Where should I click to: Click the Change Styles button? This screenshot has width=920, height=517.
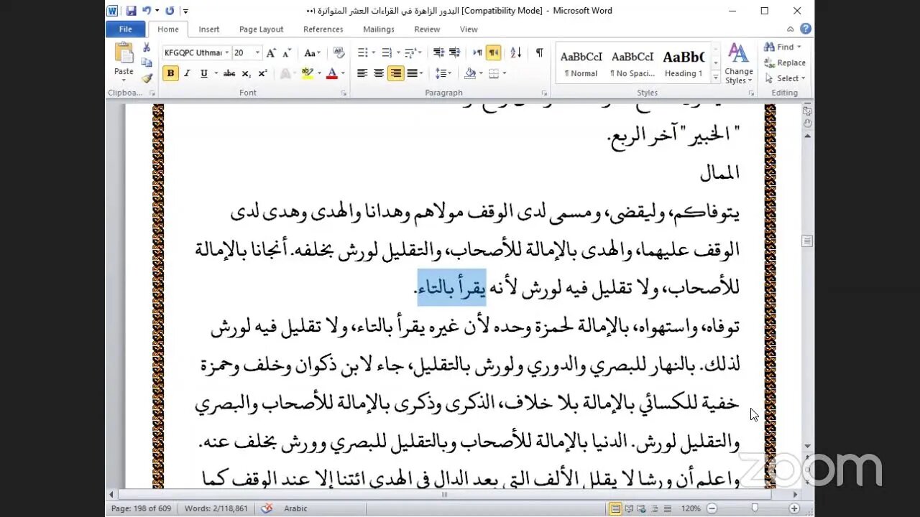(x=738, y=63)
